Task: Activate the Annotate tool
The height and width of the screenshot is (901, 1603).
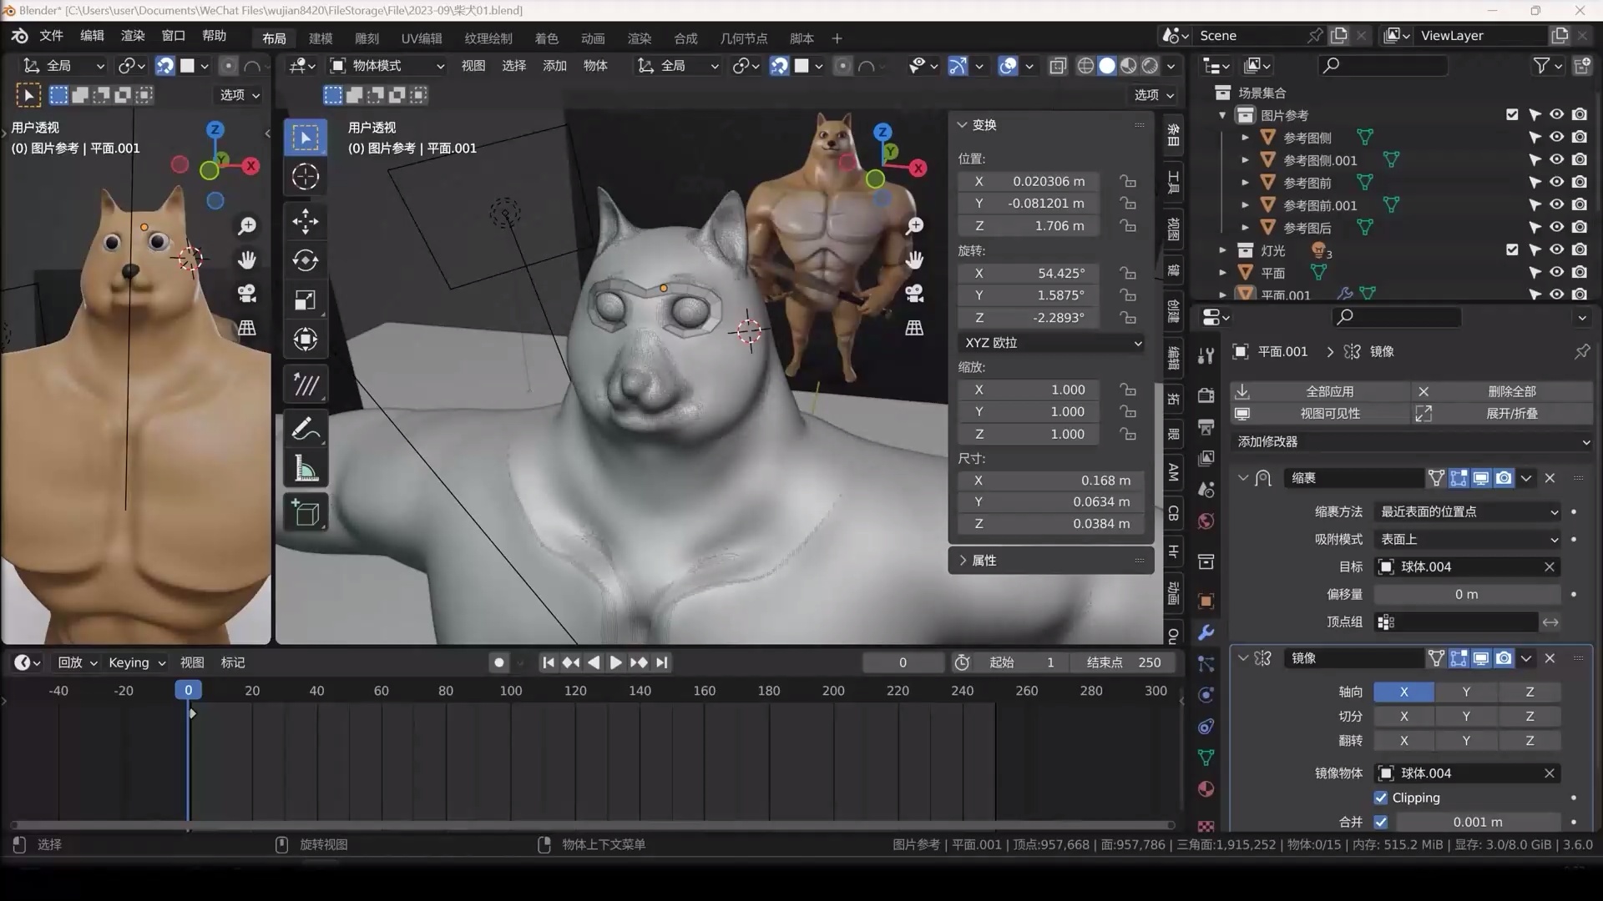Action: (305, 428)
